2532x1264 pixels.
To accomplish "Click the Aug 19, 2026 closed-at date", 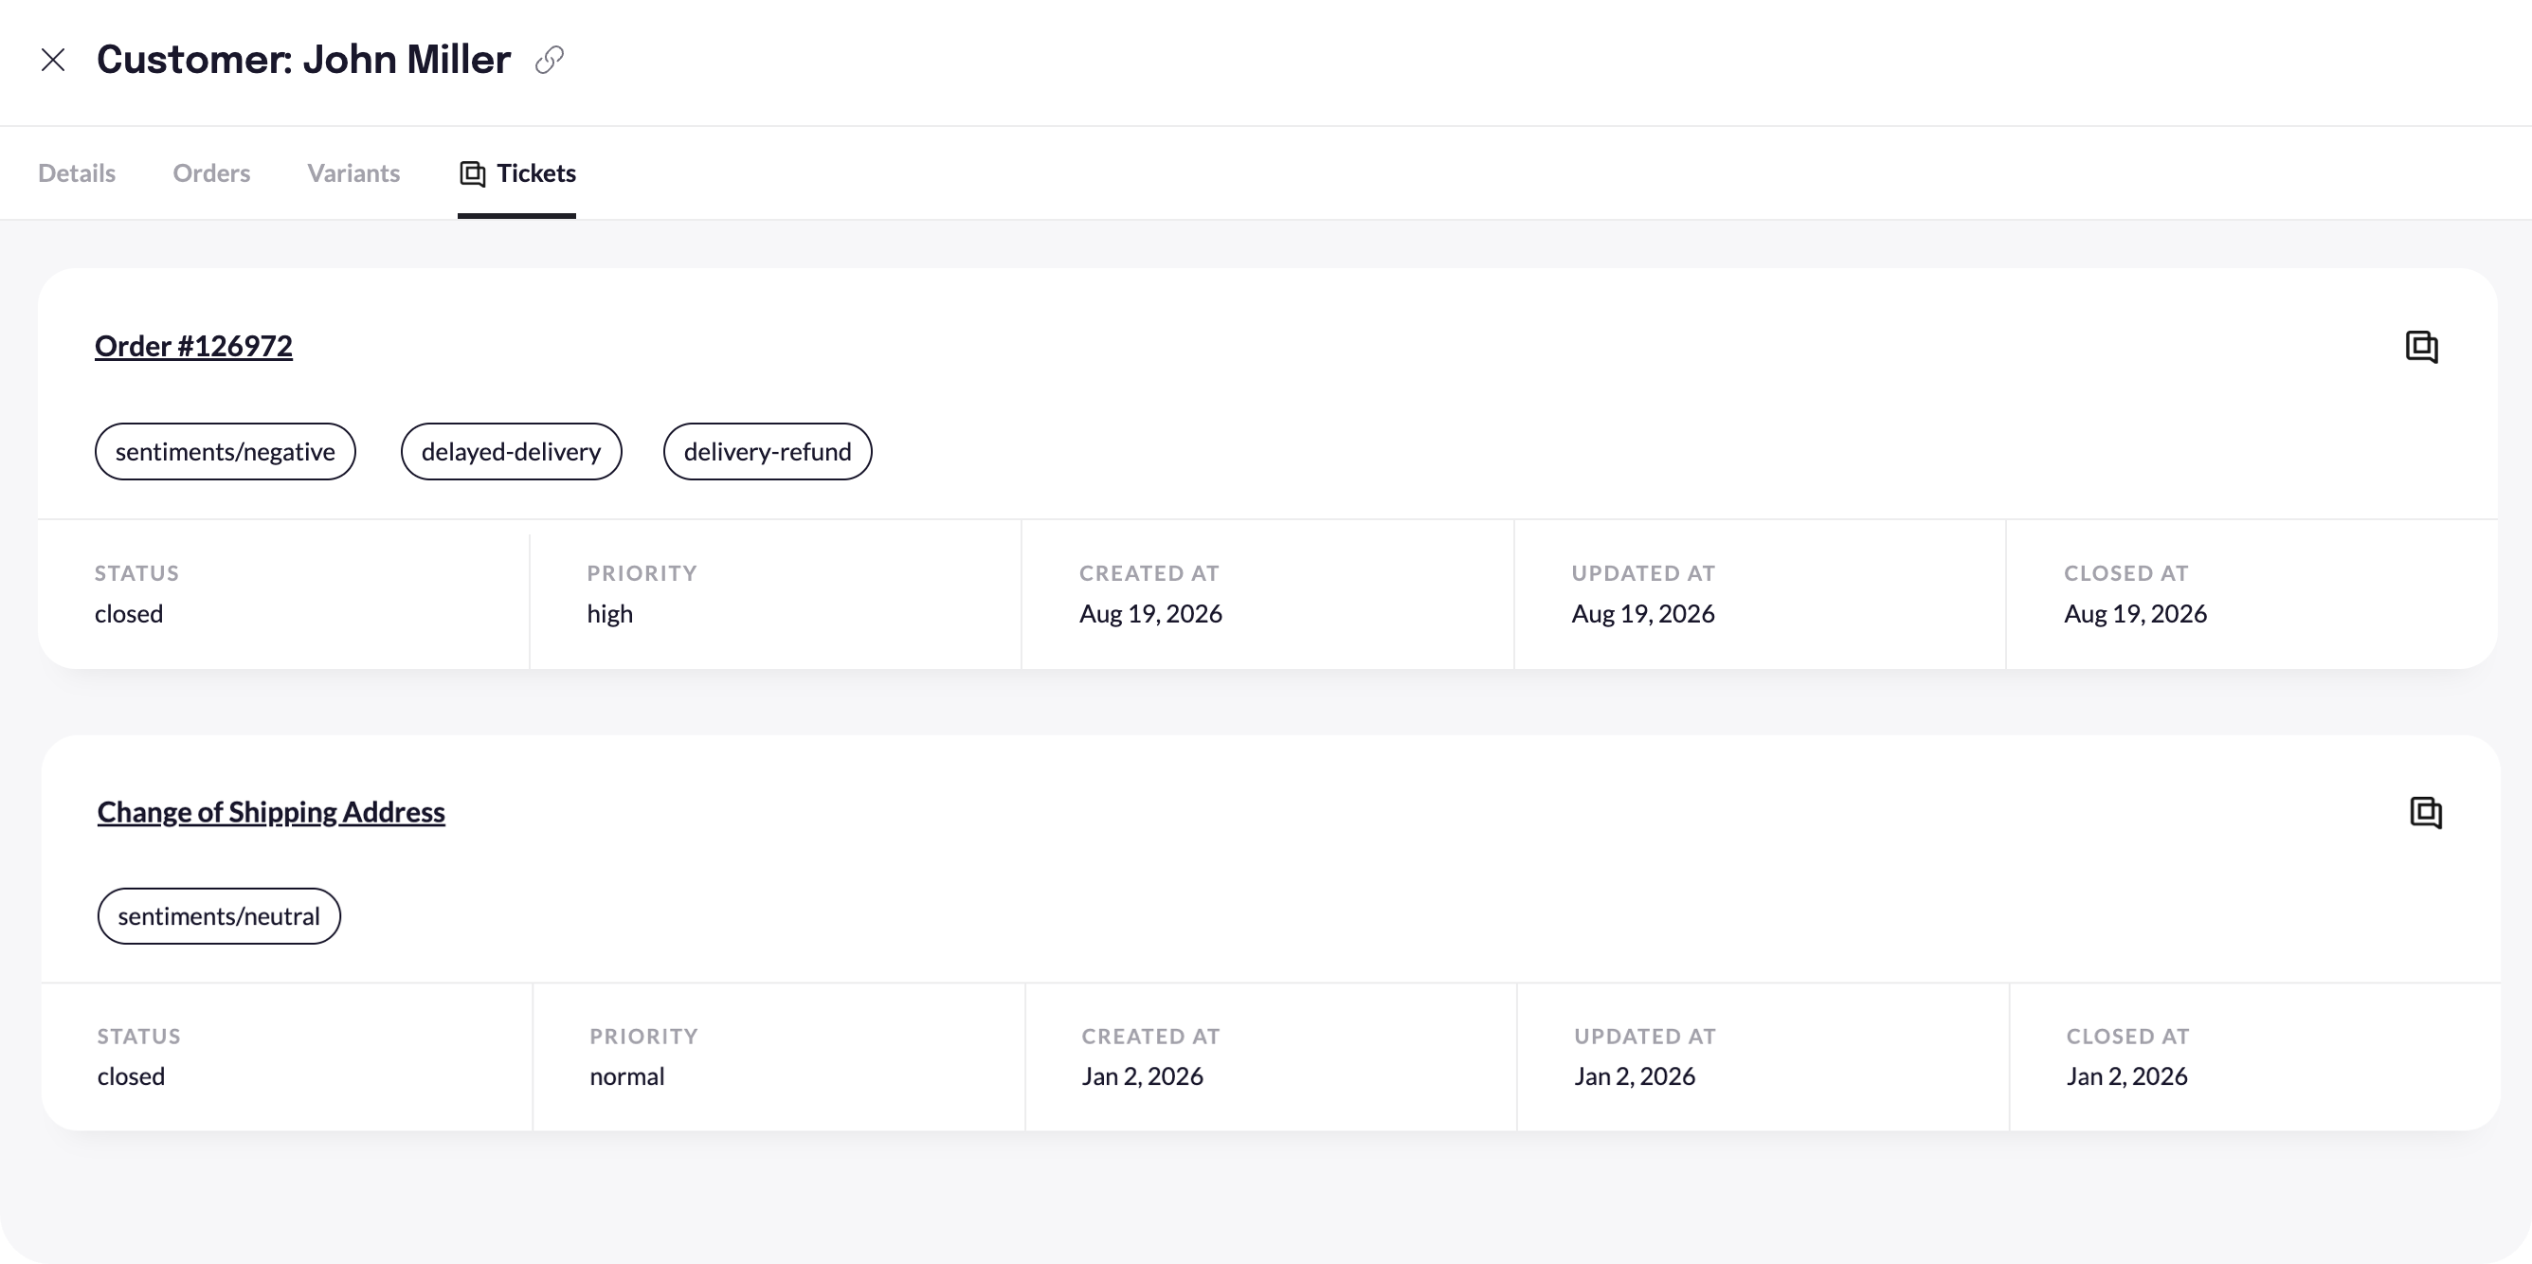I will click(x=2136, y=613).
